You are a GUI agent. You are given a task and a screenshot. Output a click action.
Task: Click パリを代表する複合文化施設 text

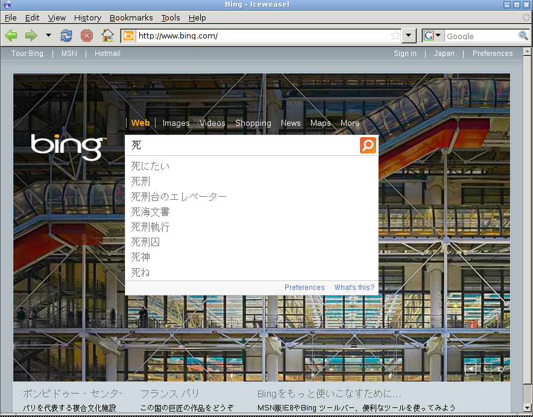69,407
